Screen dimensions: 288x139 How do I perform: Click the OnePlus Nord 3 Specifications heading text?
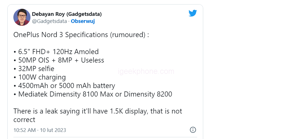coord(81,35)
